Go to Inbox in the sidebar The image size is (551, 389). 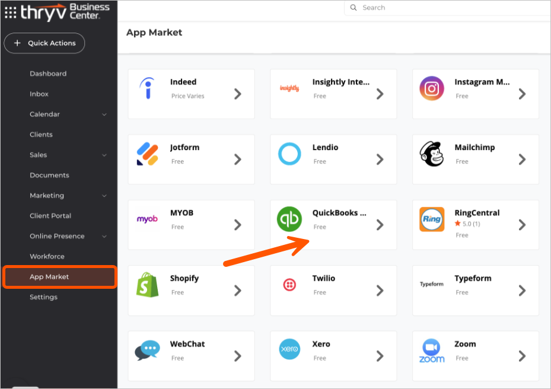click(x=39, y=94)
